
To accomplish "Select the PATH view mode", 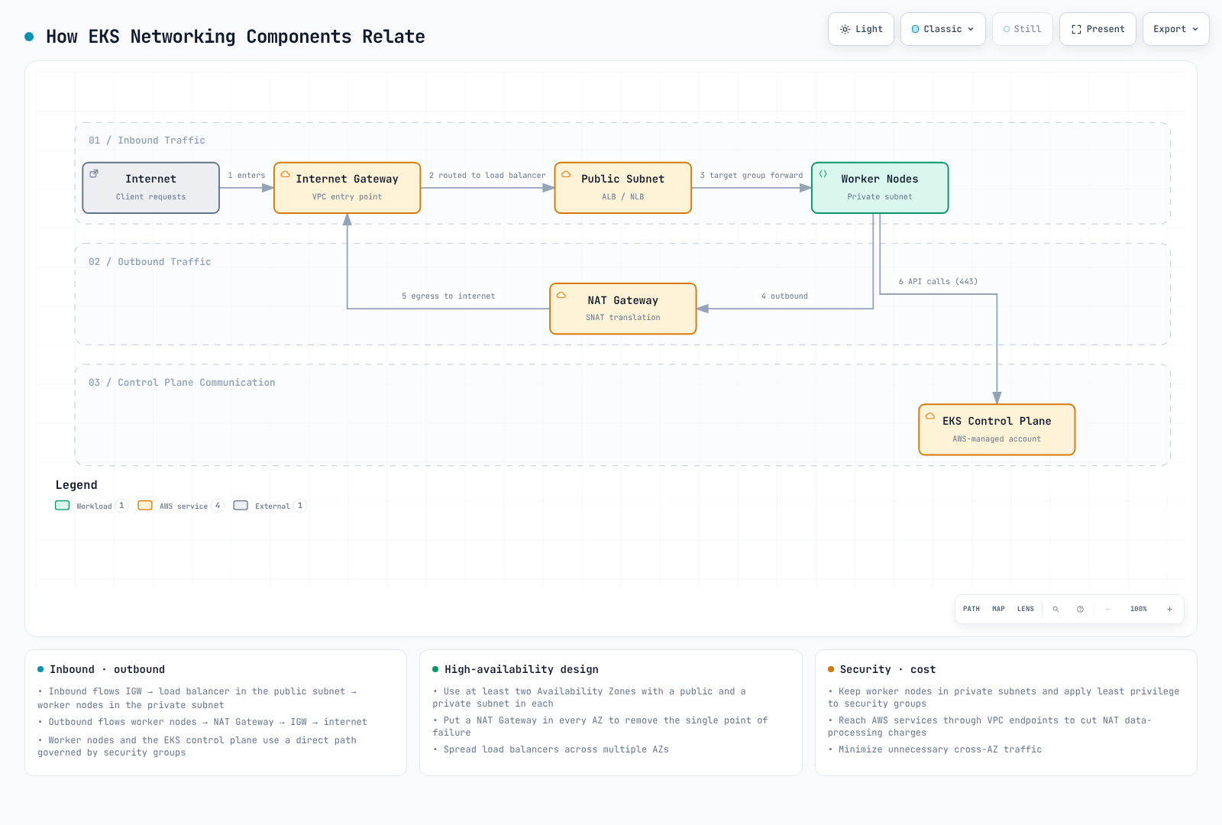I will (971, 609).
